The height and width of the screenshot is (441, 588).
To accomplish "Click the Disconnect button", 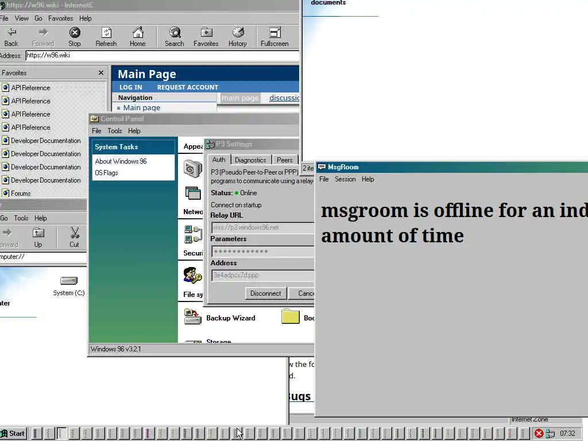I will (x=265, y=293).
